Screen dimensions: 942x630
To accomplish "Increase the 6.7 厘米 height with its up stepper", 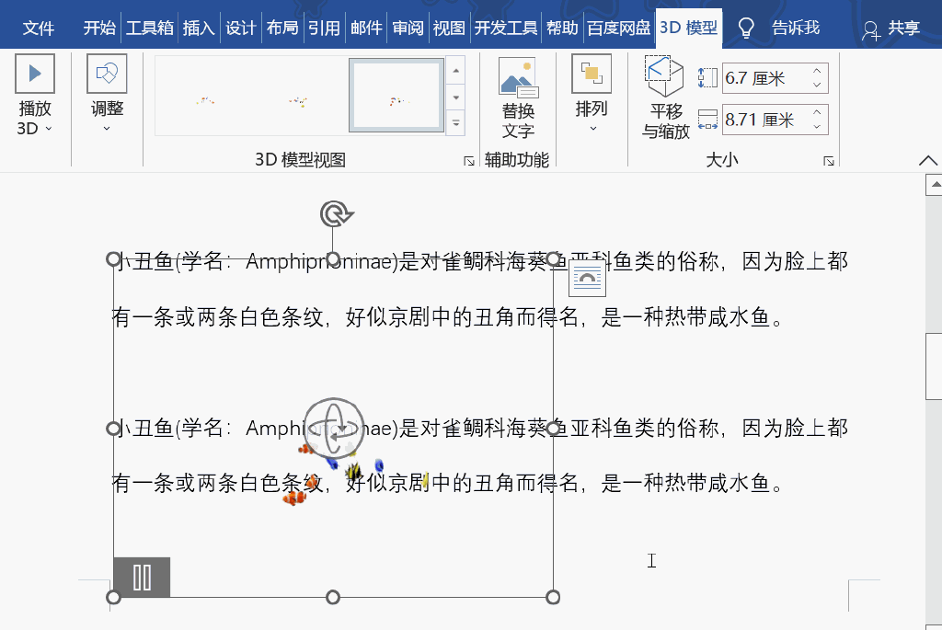I will point(817,71).
